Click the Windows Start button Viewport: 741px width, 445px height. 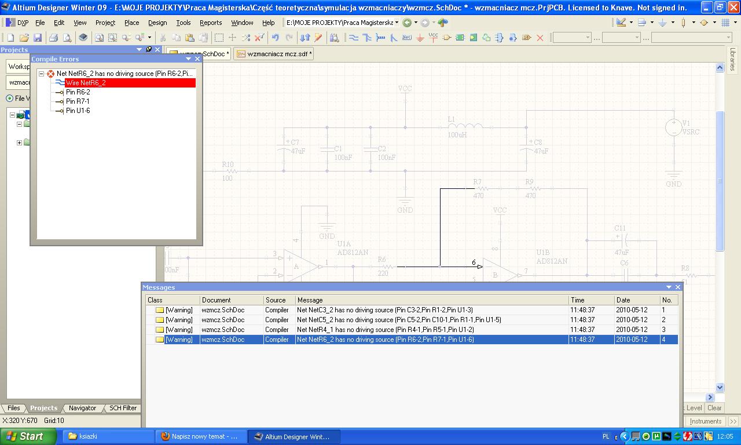pyautogui.click(x=28, y=436)
